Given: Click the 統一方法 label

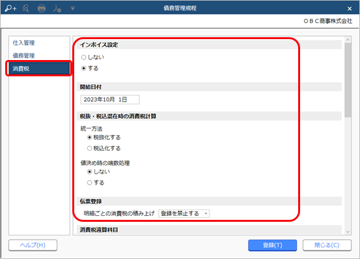Looking at the screenshot, I should pyautogui.click(x=91, y=129).
